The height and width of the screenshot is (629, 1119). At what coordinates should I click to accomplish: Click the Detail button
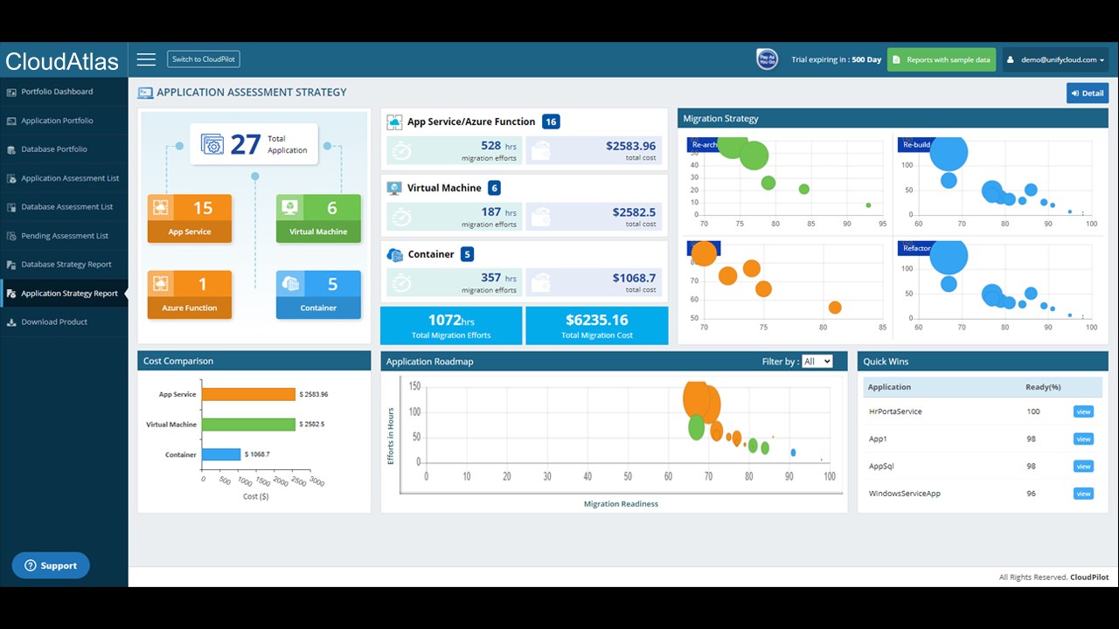pos(1088,93)
